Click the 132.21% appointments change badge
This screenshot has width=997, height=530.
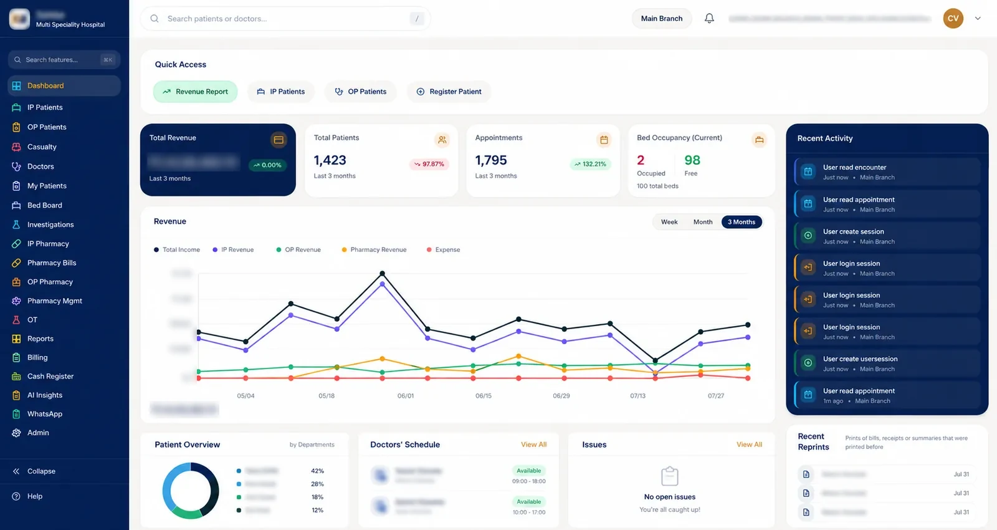tap(590, 164)
